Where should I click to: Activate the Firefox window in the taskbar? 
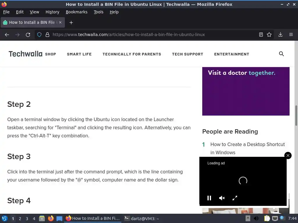(x=93, y=218)
